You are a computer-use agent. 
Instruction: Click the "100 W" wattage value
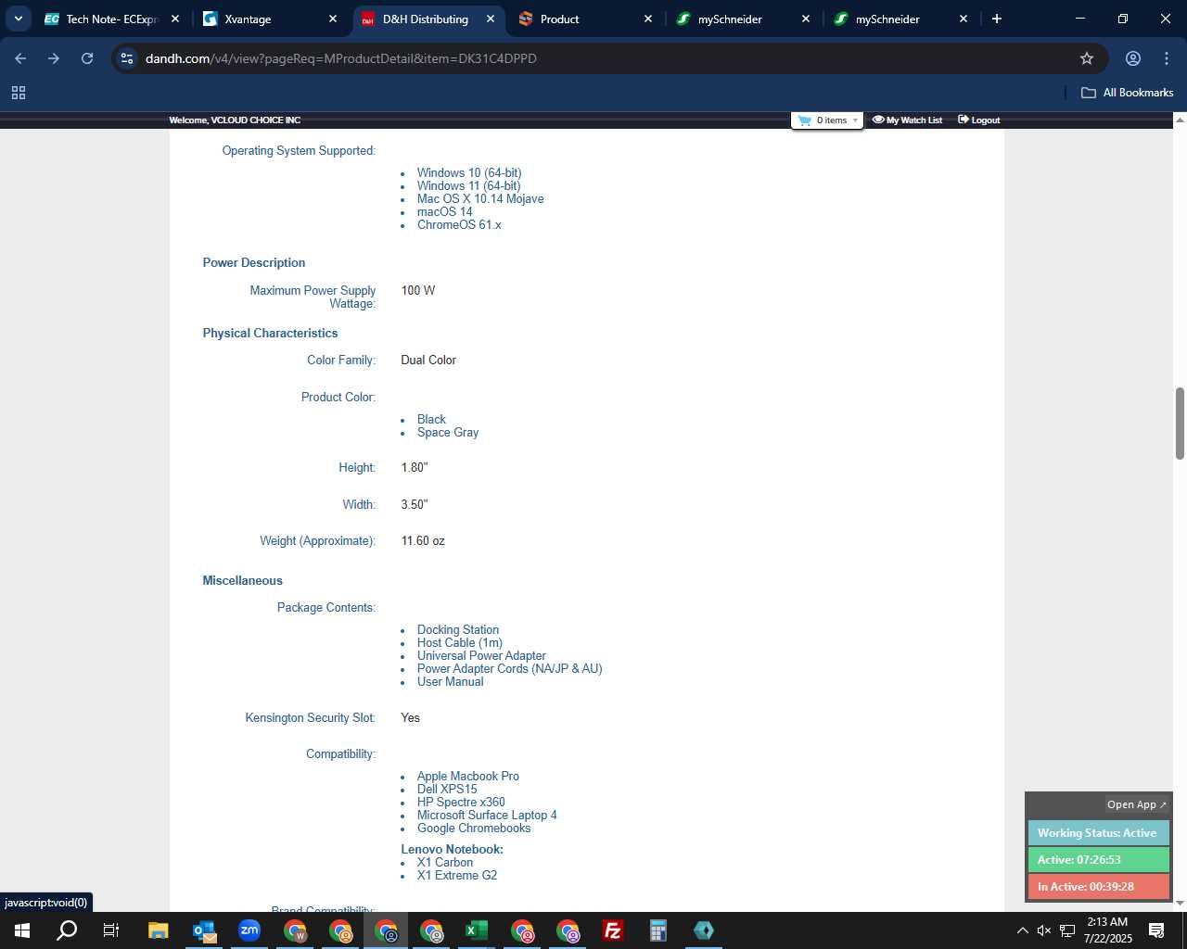[x=418, y=291]
